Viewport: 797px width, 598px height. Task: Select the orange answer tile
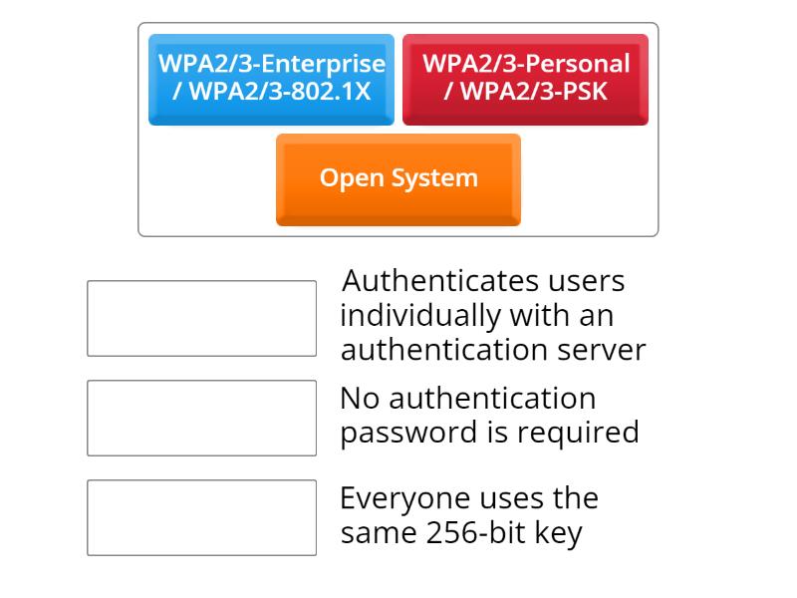[398, 178]
